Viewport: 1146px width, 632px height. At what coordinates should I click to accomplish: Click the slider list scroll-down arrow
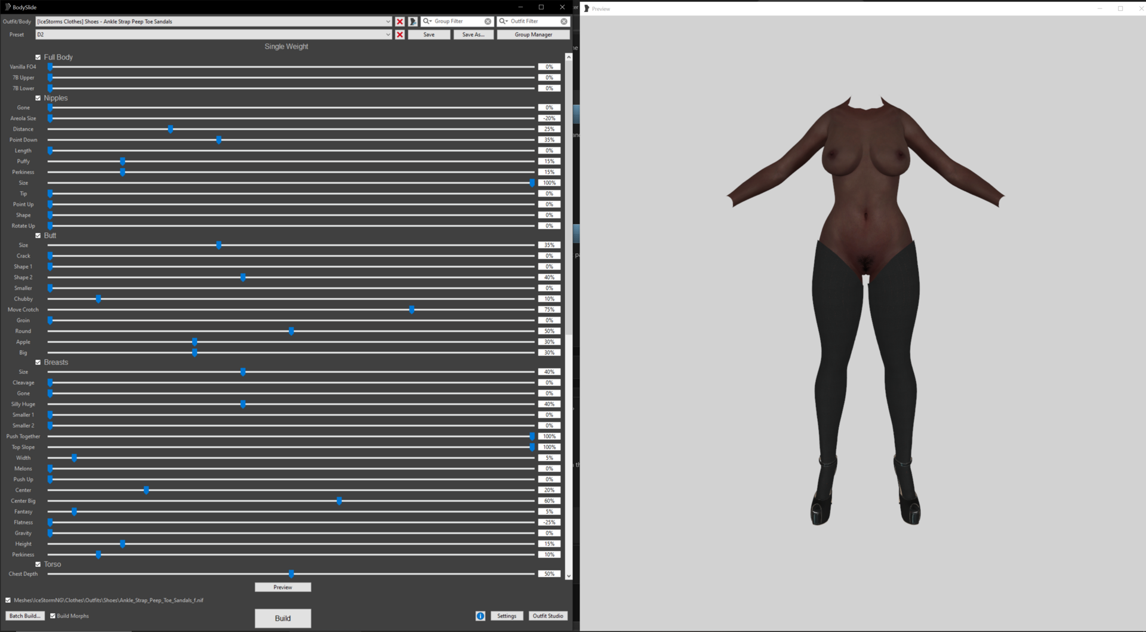569,576
